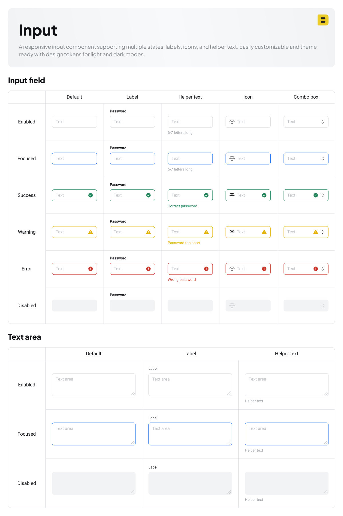Image resolution: width=343 pixels, height=516 pixels.
Task: Select the Helper text column header in Input field
Action: click(x=190, y=97)
